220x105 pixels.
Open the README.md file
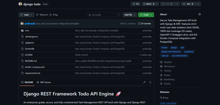pos(31,61)
